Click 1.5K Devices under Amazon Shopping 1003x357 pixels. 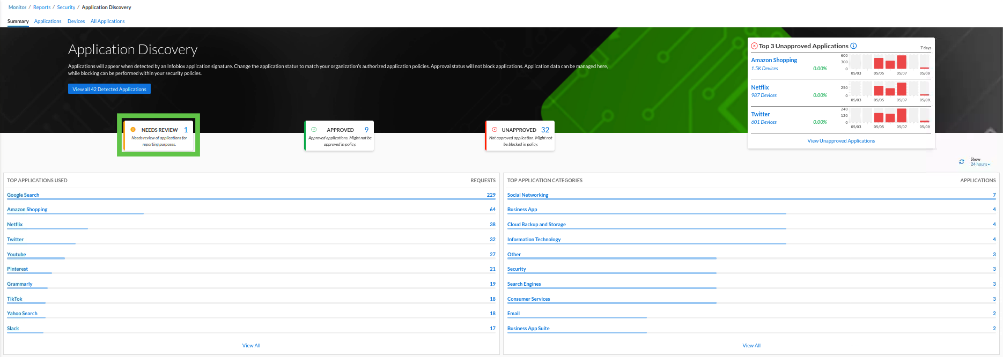[x=764, y=69]
